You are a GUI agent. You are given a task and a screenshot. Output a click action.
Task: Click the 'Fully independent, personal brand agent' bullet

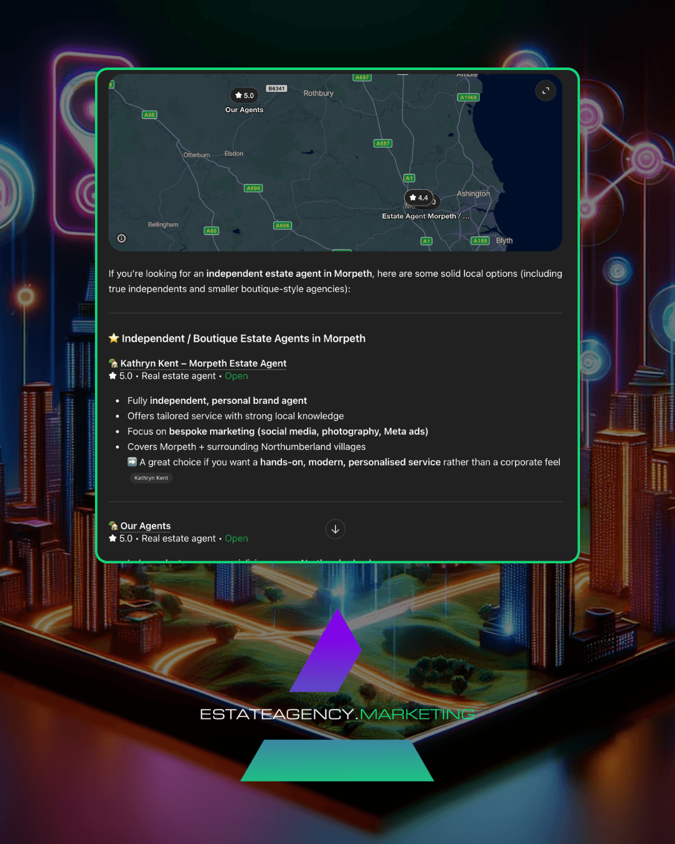point(217,401)
